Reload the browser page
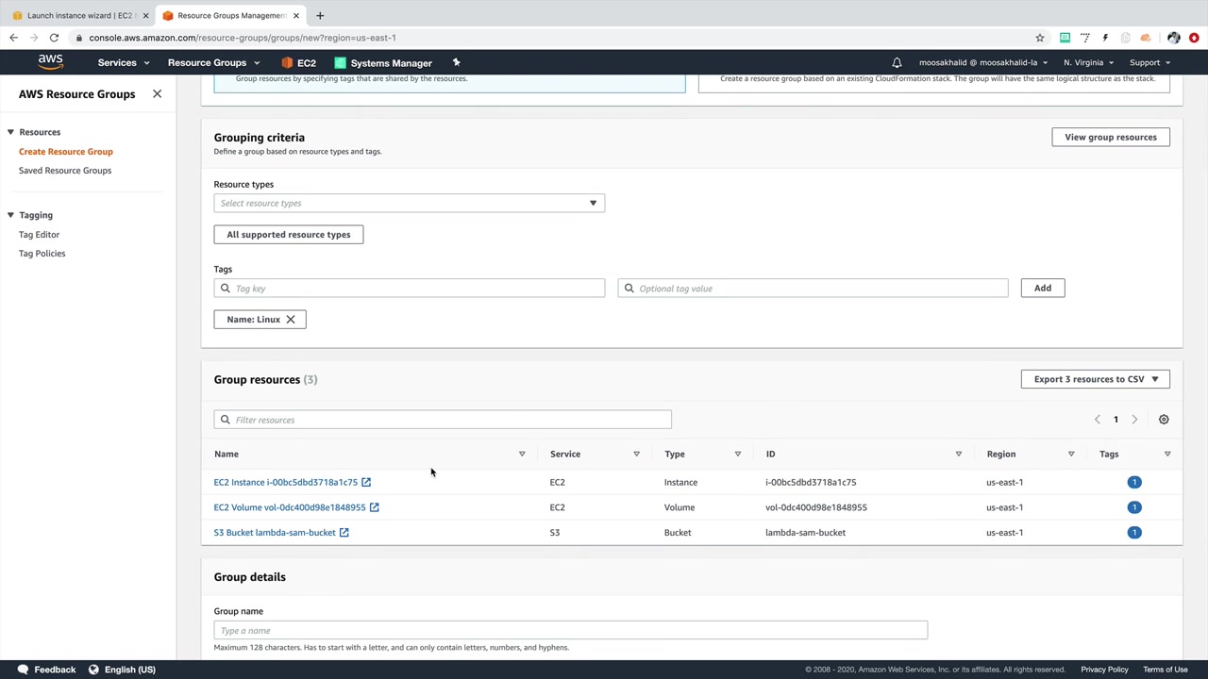Viewport: 1208px width, 679px height. point(54,38)
